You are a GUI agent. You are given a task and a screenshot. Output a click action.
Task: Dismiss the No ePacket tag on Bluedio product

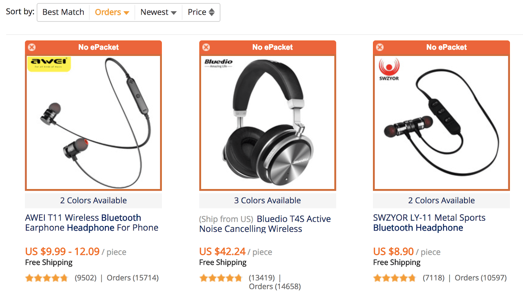pos(206,47)
